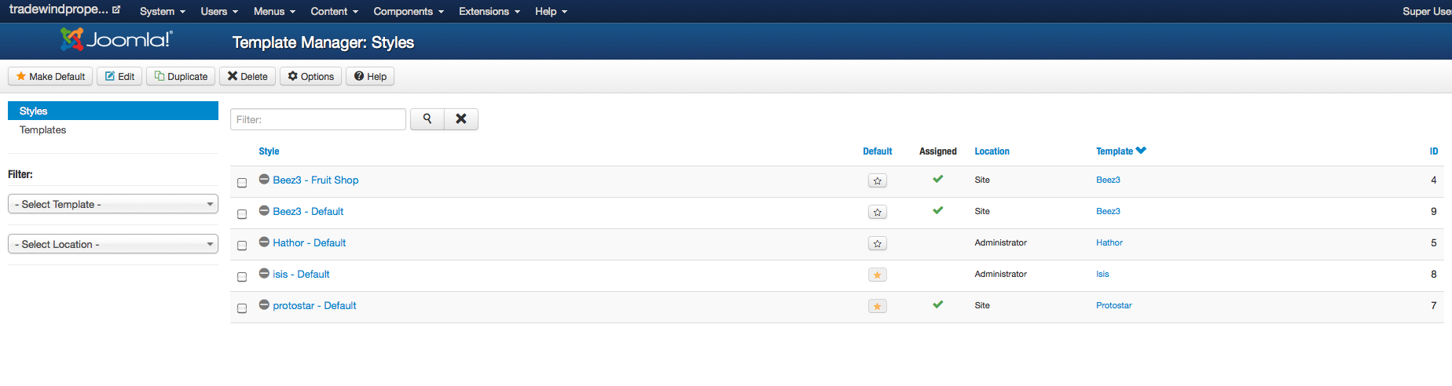The width and height of the screenshot is (1452, 386).
Task: Click the Duplicate button
Action: [x=181, y=76]
